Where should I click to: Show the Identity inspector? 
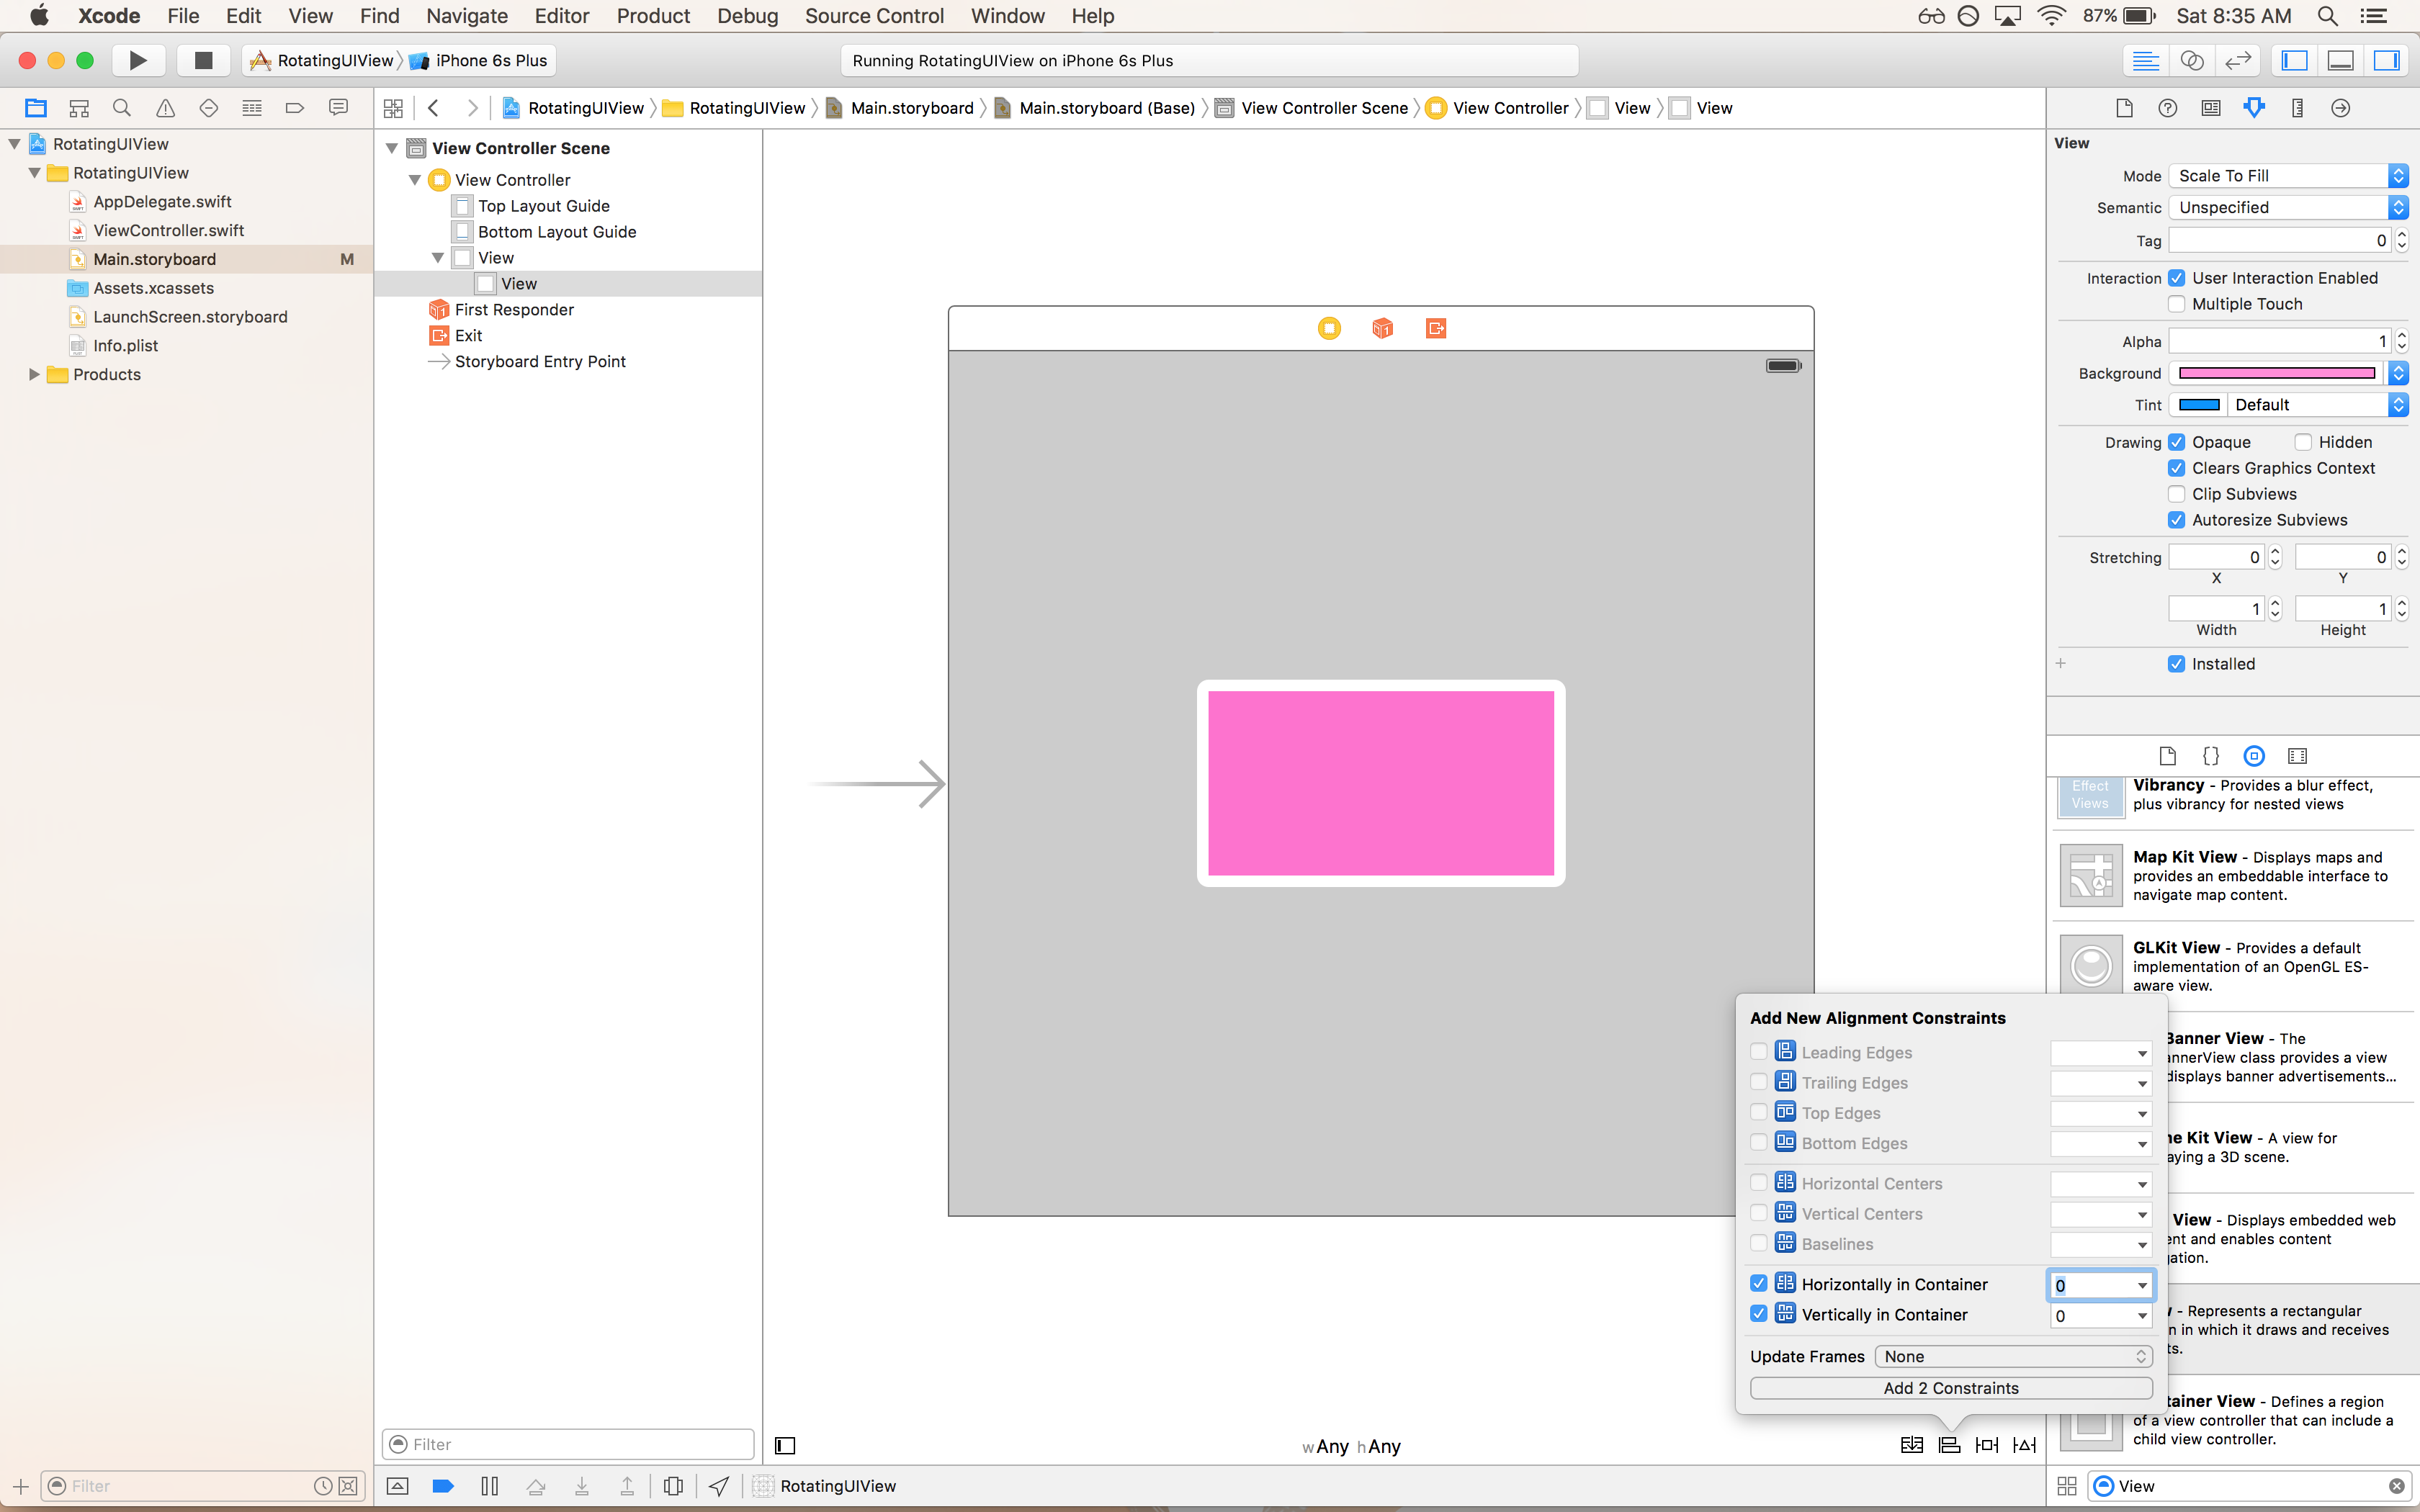pos(2211,108)
